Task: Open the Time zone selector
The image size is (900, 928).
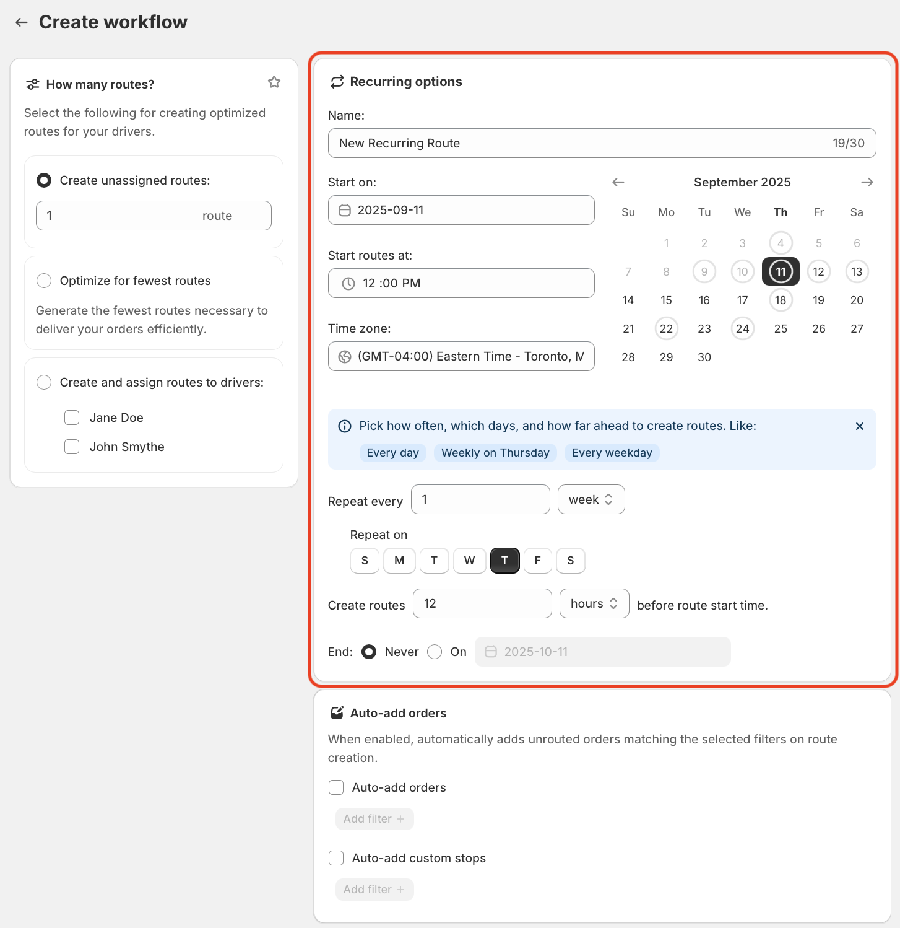Action: [x=461, y=356]
